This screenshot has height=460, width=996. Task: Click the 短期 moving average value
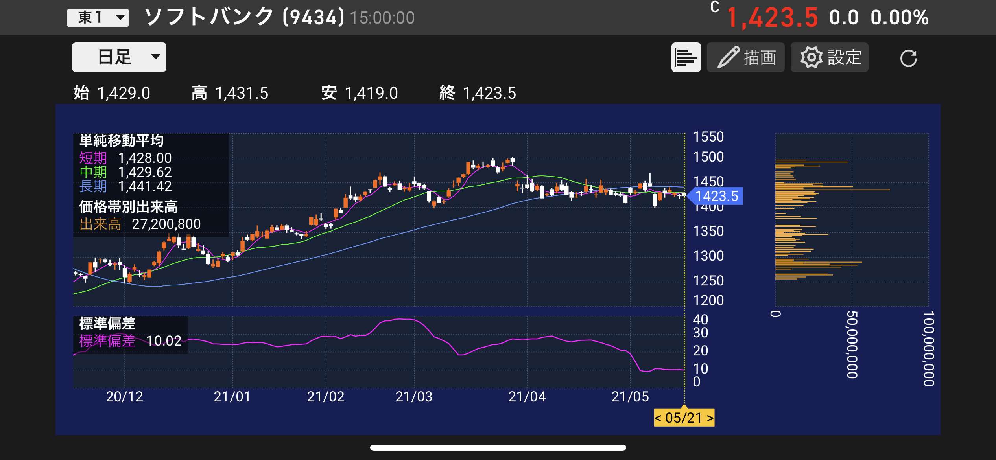pos(145,158)
